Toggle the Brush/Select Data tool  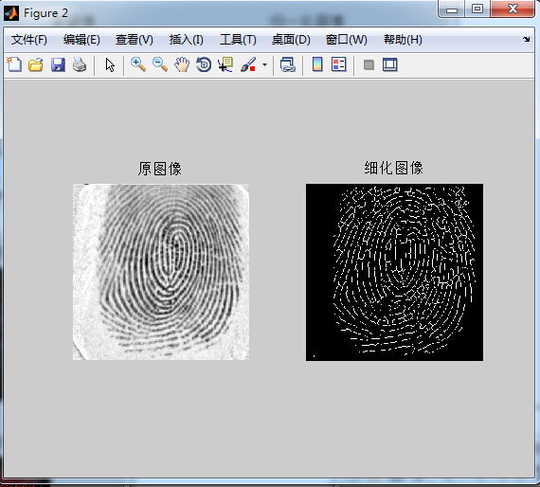coord(248,64)
